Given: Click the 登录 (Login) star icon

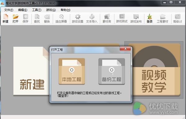Looking at the screenshot, I should (x=150, y=18).
